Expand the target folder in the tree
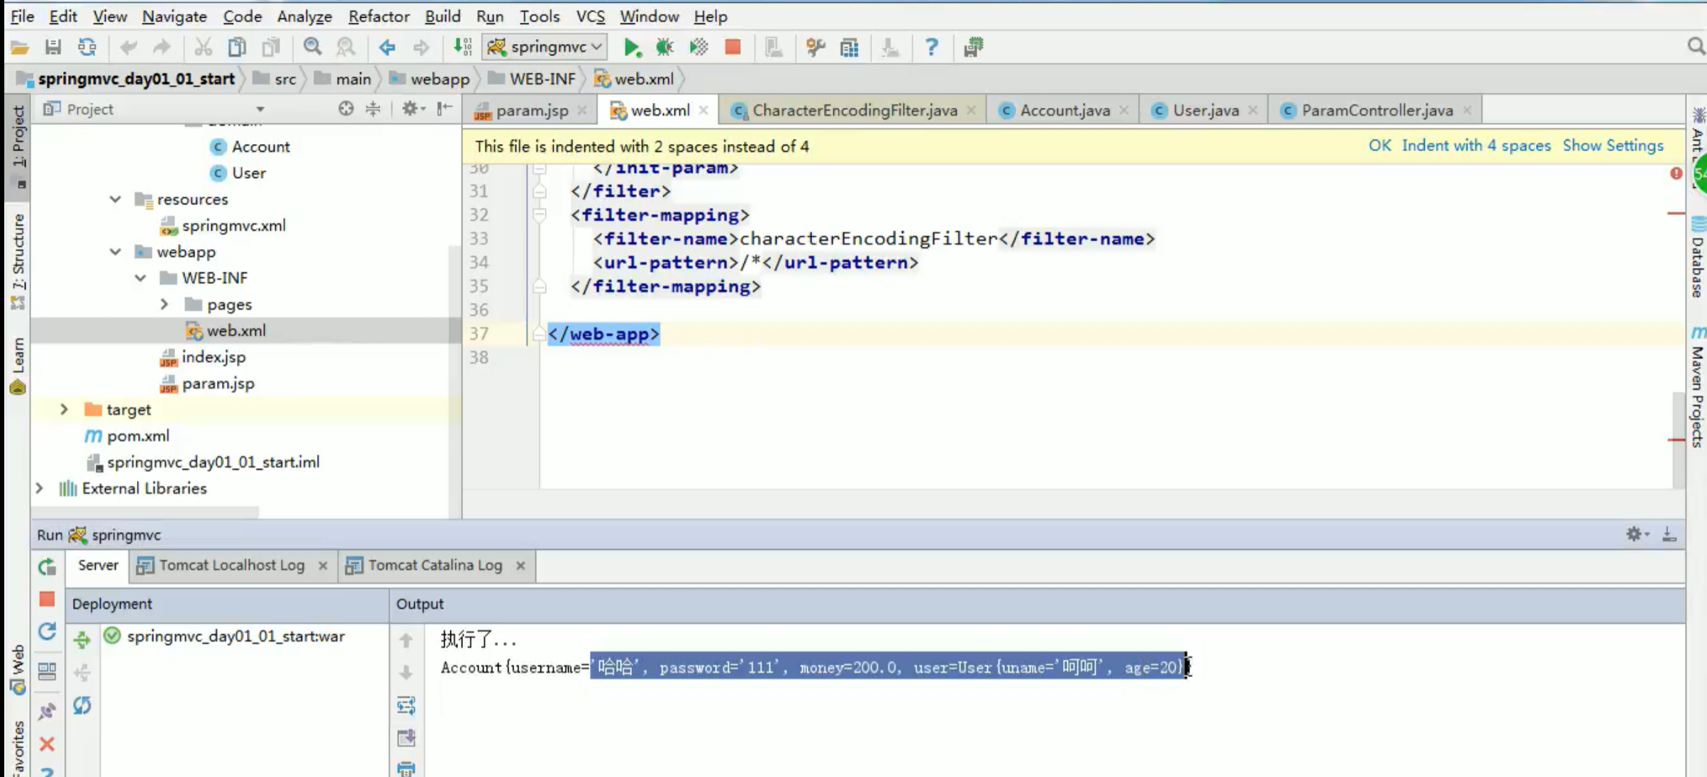Viewport: 1707px width, 777px height. tap(64, 409)
